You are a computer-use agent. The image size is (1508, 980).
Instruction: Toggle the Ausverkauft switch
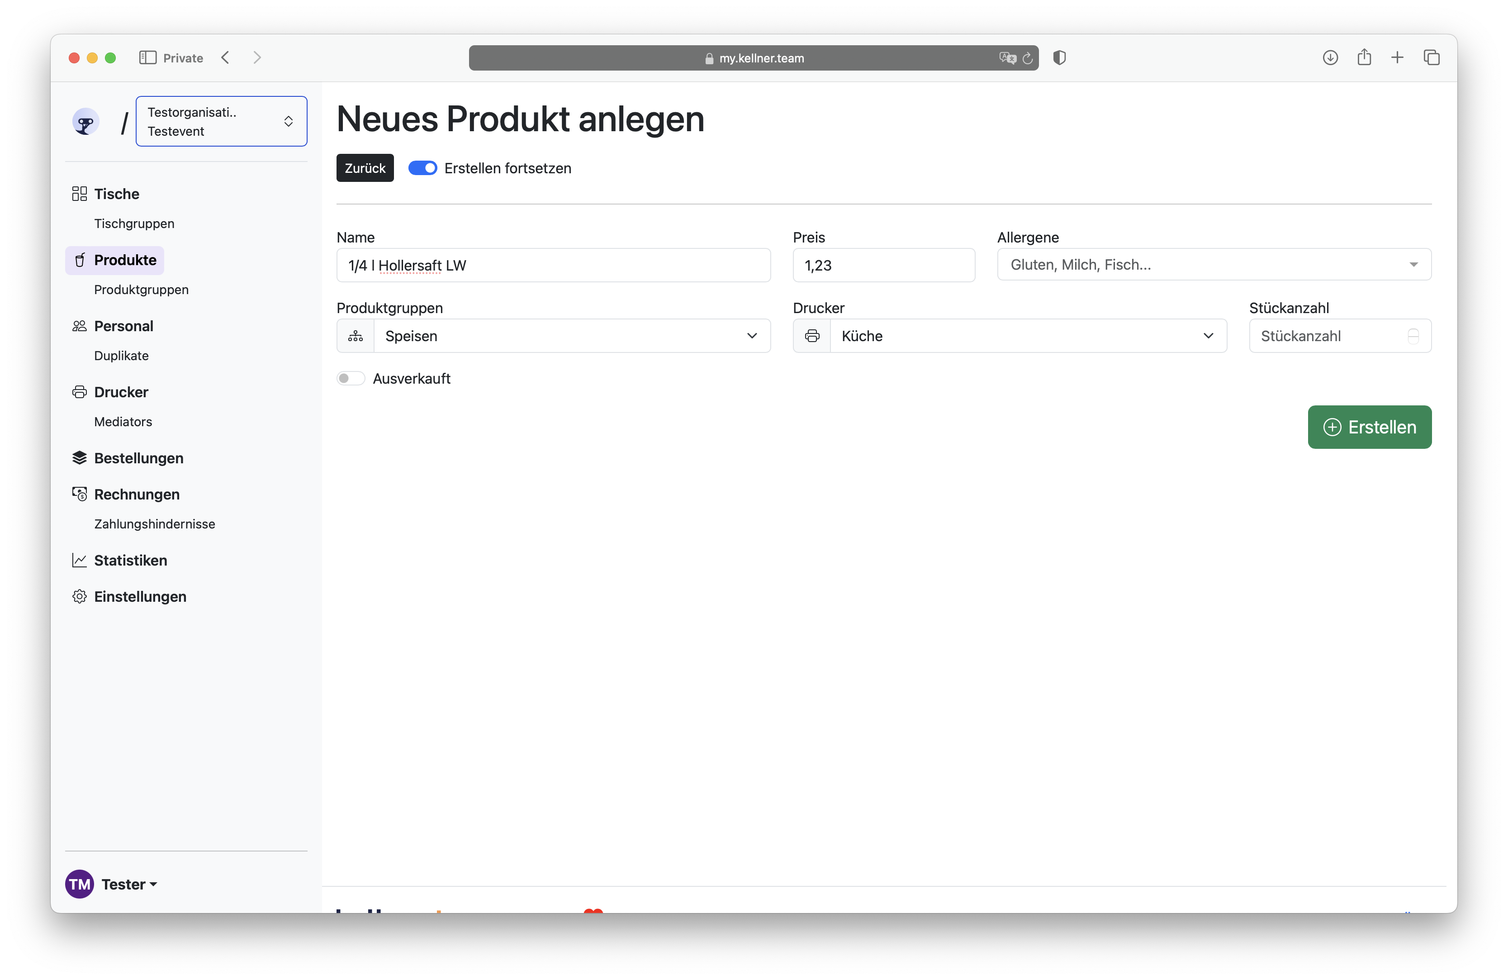(351, 378)
